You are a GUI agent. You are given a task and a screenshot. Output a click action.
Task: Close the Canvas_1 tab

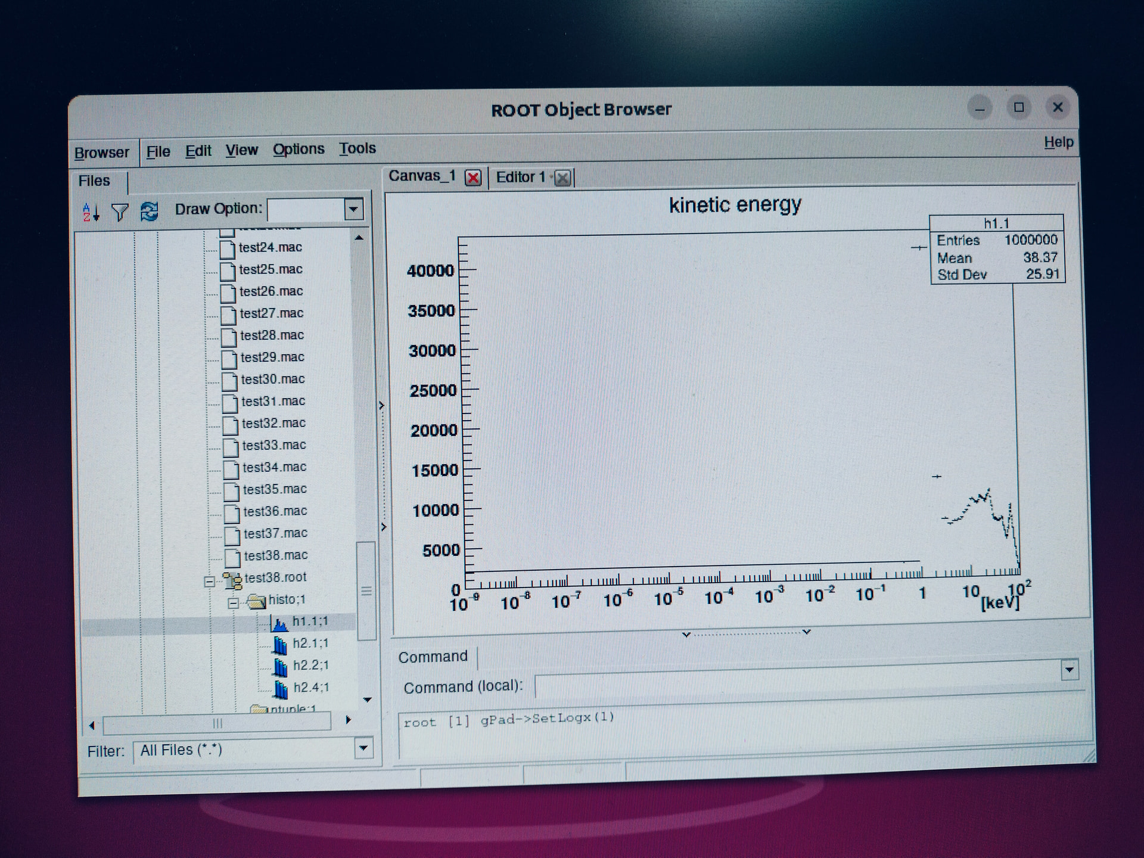(x=473, y=178)
